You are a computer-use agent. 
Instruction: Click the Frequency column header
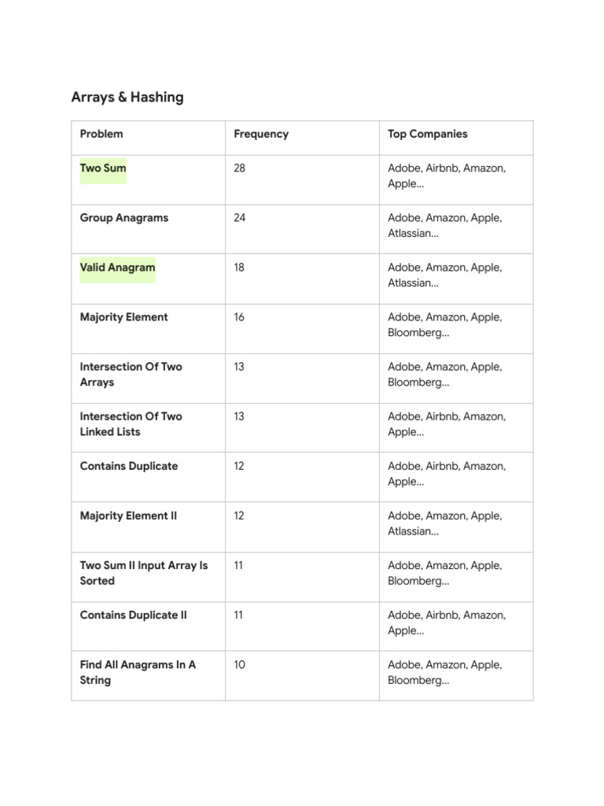[x=261, y=134]
